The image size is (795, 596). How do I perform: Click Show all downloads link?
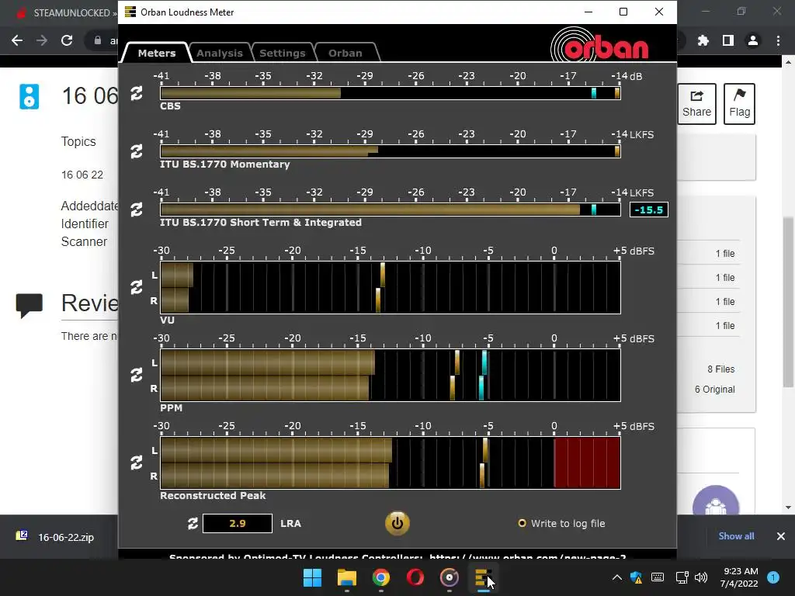click(736, 536)
